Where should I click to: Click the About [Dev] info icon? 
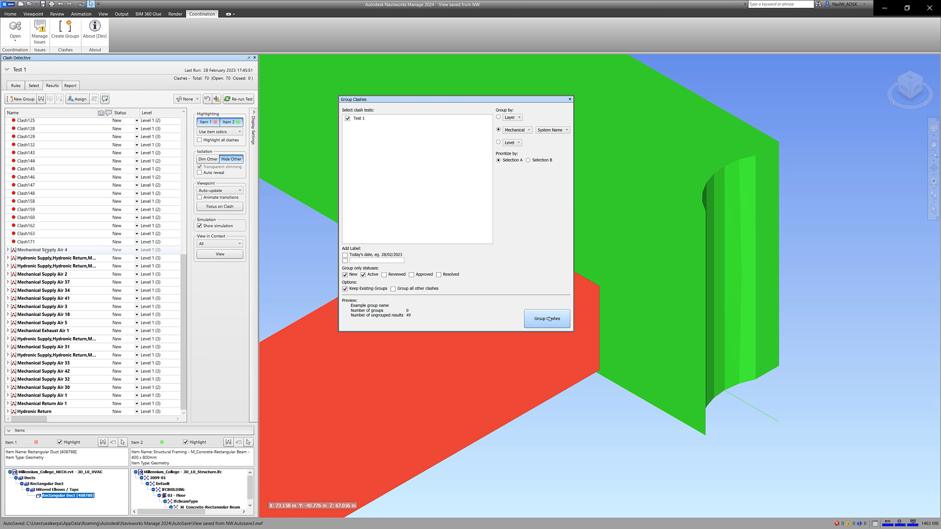coord(95,26)
